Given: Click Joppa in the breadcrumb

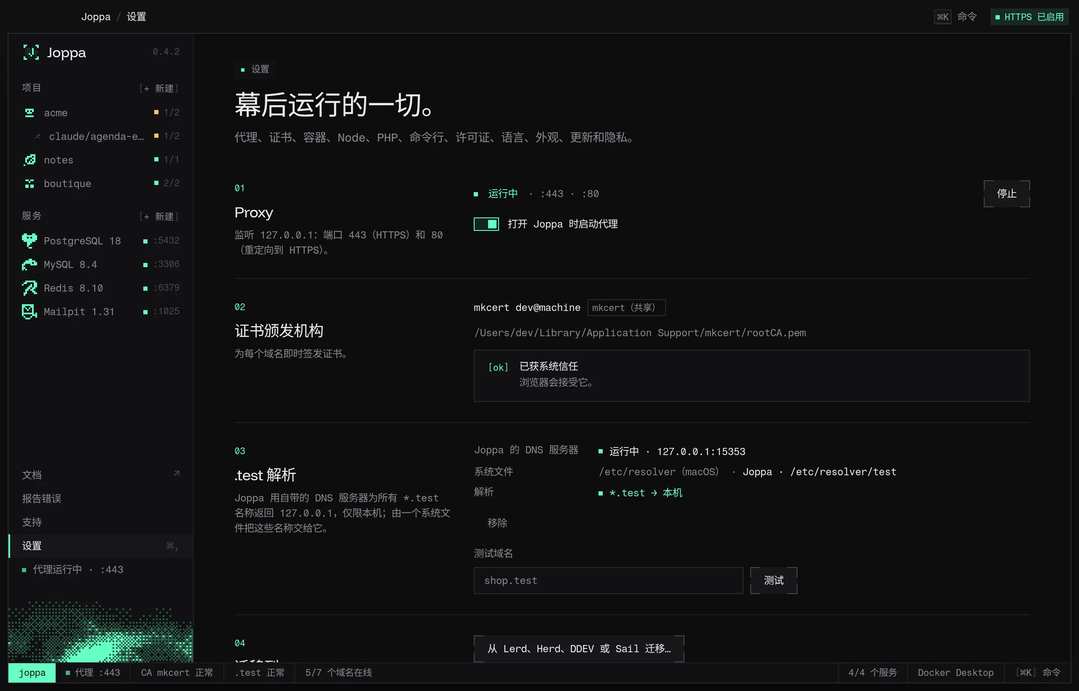Looking at the screenshot, I should (x=96, y=16).
